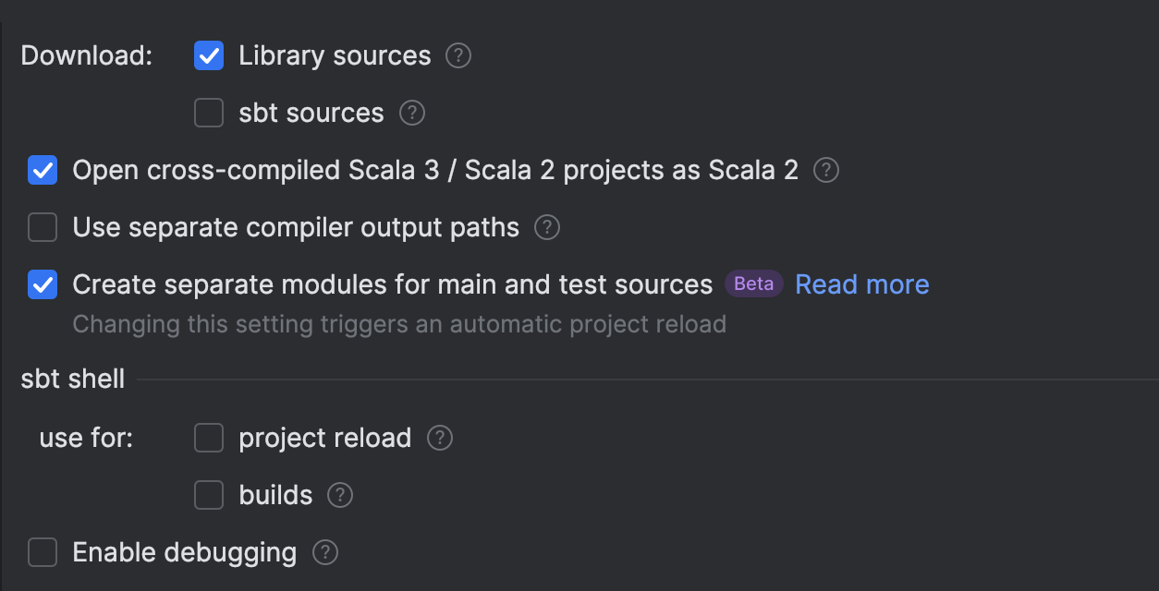Open help for Enable debugging
The image size is (1159, 591).
[324, 552]
